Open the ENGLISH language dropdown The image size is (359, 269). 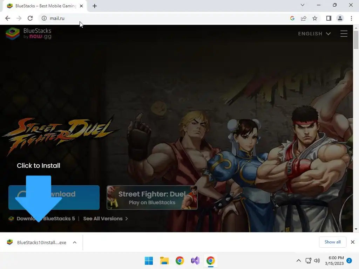pos(314,34)
